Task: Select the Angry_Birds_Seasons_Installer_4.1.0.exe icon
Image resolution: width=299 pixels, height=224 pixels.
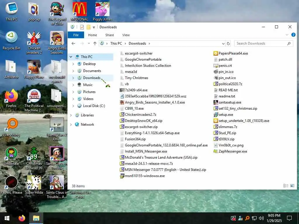Action: click(x=122, y=102)
